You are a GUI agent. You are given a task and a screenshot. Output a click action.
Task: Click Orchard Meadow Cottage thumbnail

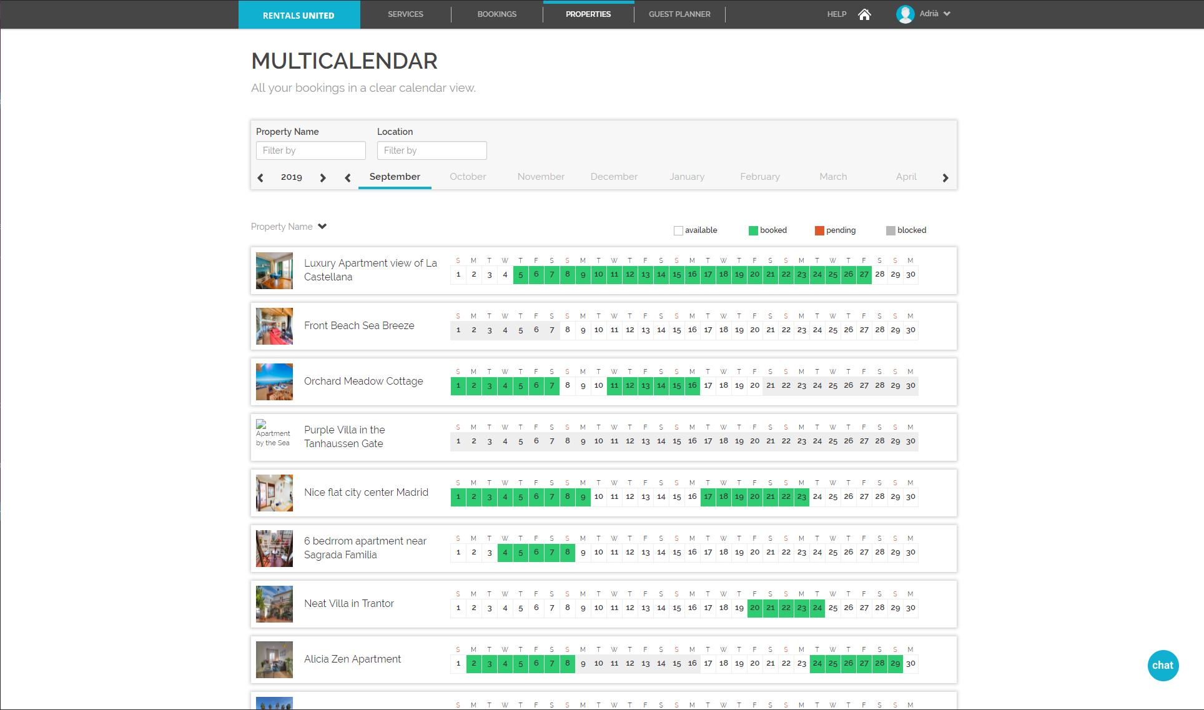274,382
